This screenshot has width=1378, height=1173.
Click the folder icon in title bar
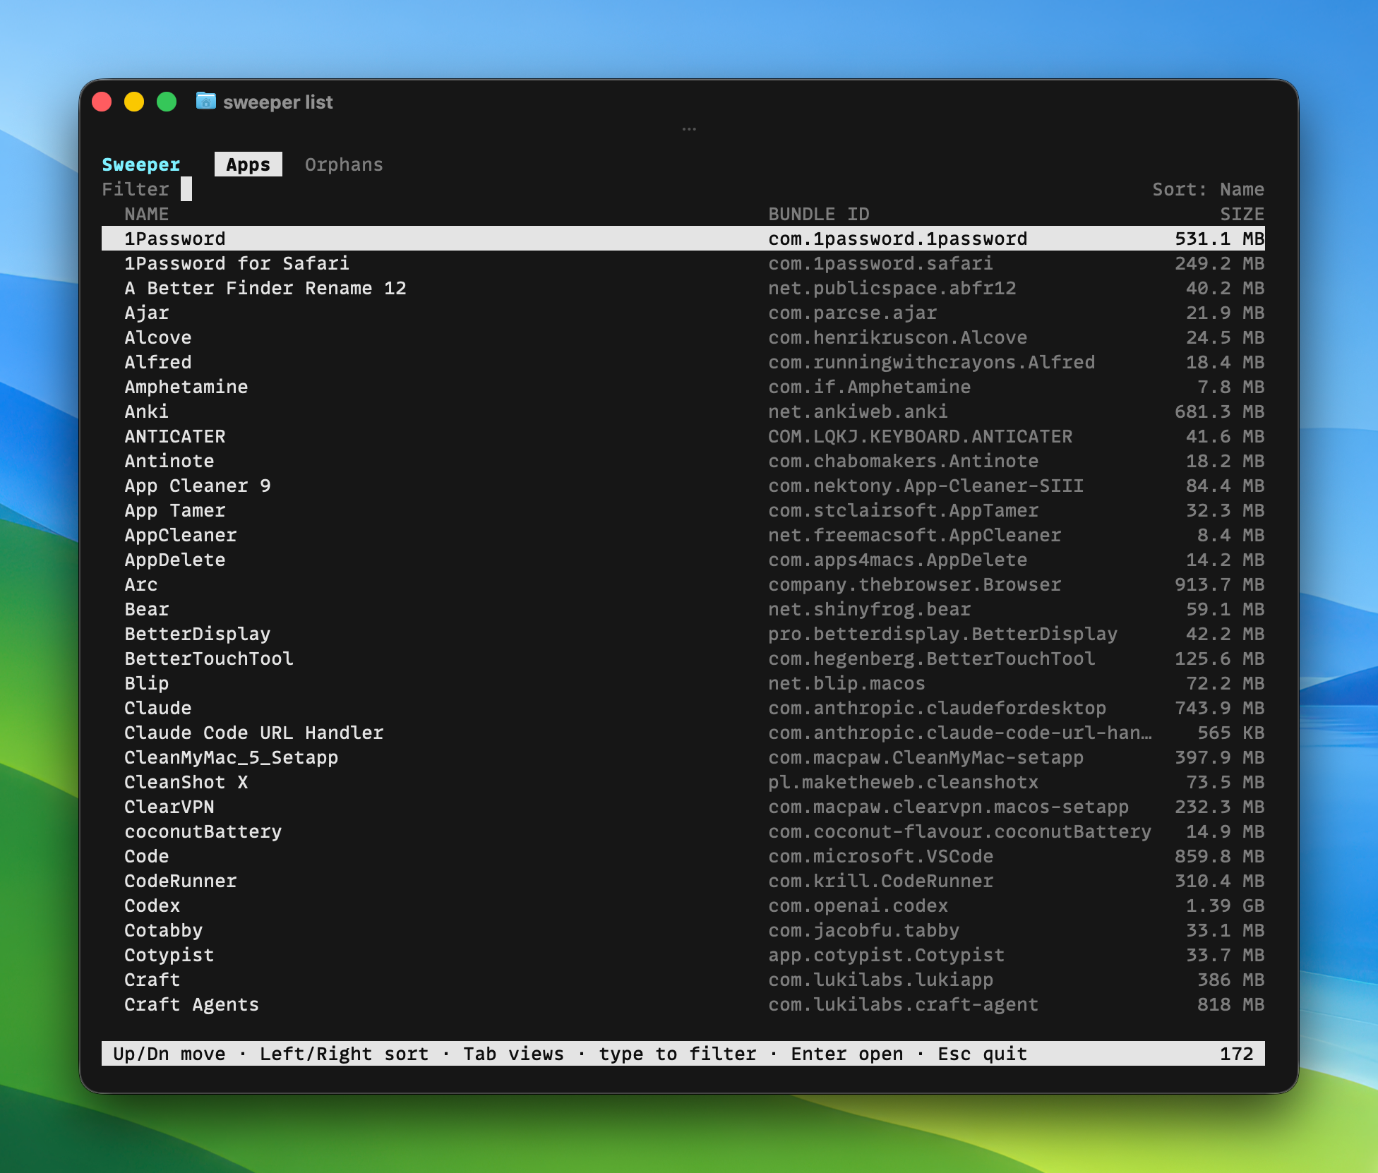[x=205, y=101]
